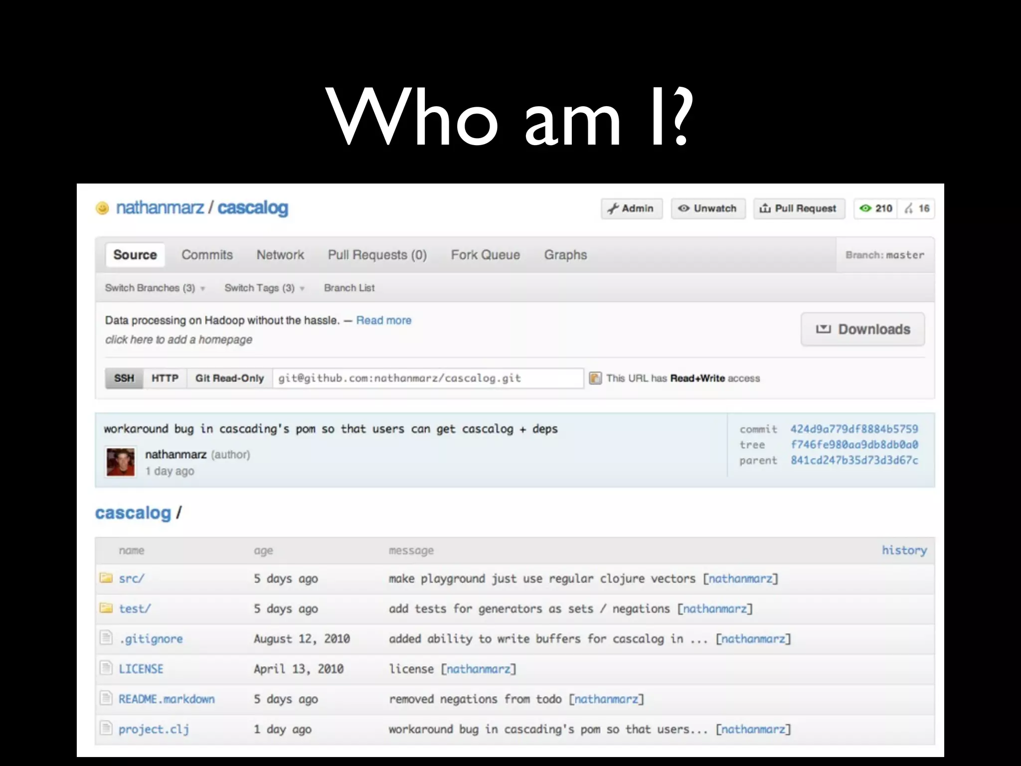Open the Graphs tab

click(565, 255)
